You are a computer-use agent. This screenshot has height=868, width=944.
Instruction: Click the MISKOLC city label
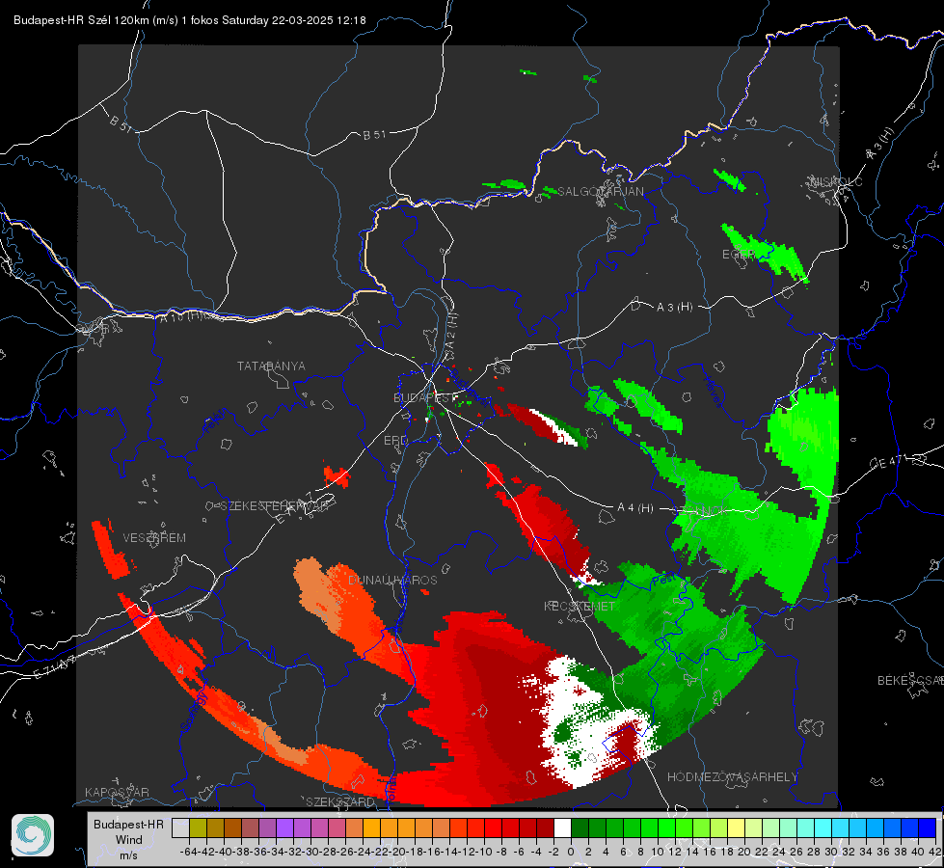point(836,181)
